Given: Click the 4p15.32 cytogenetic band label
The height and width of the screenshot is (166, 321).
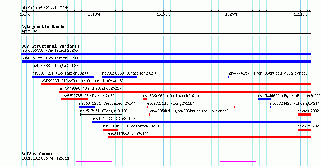Looking at the screenshot, I should (x=29, y=31).
